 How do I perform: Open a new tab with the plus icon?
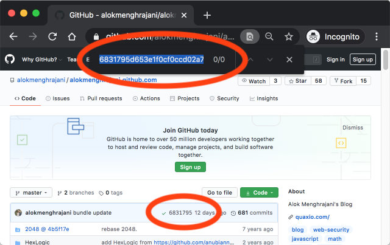[207, 15]
